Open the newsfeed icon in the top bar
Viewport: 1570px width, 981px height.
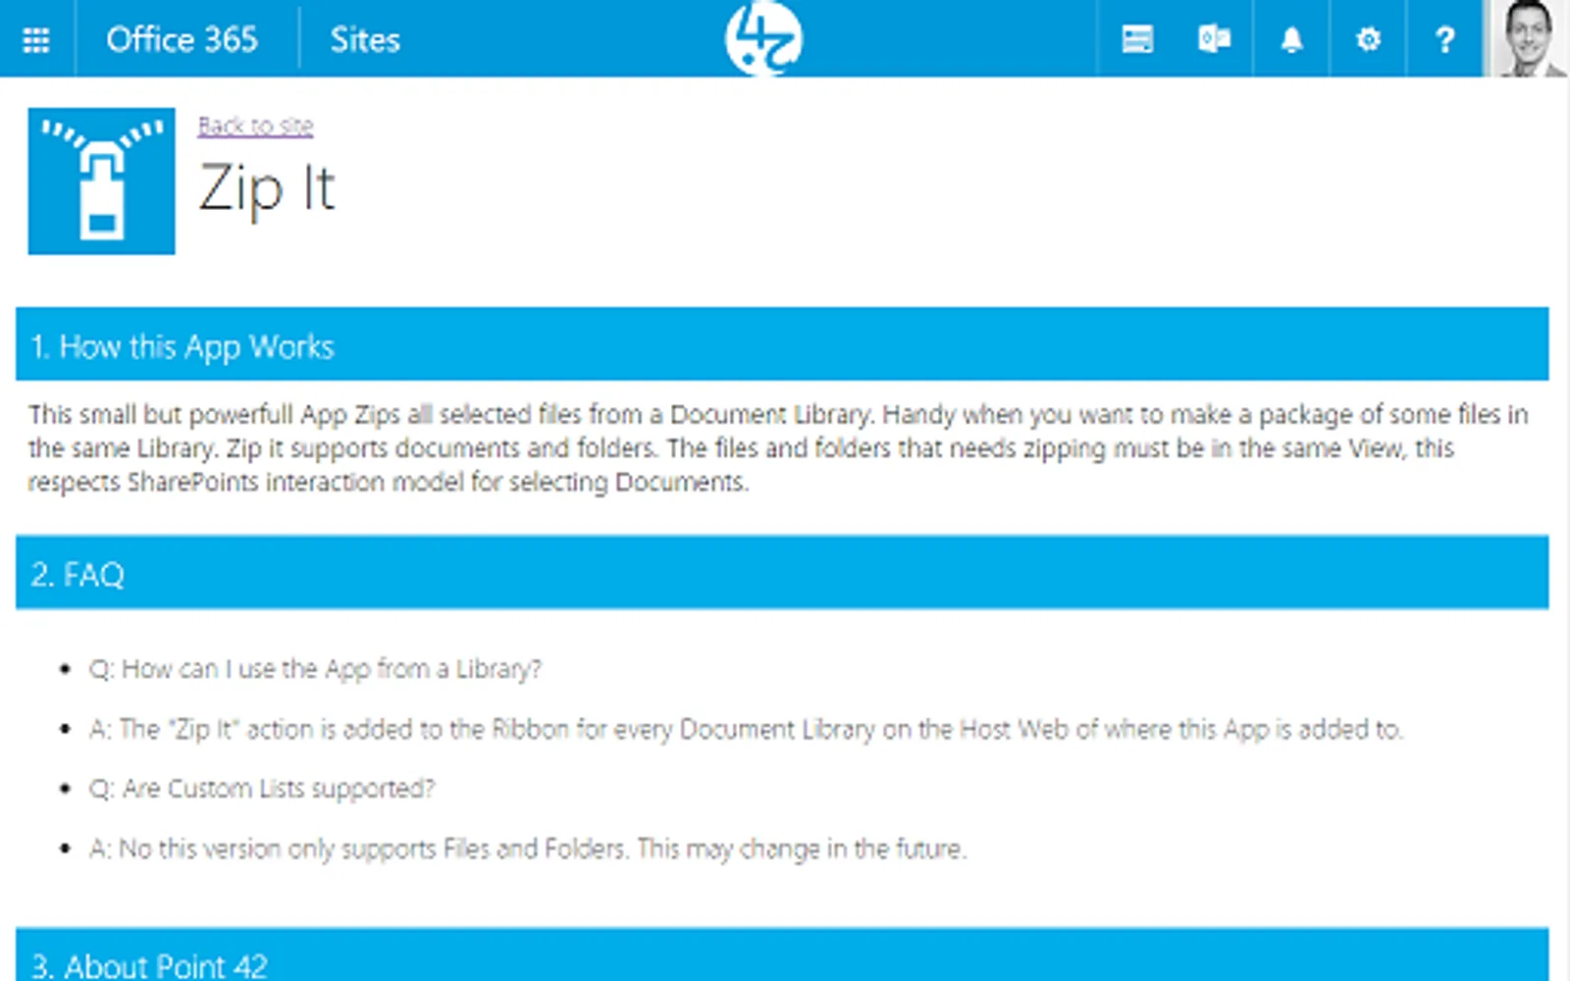tap(1137, 39)
